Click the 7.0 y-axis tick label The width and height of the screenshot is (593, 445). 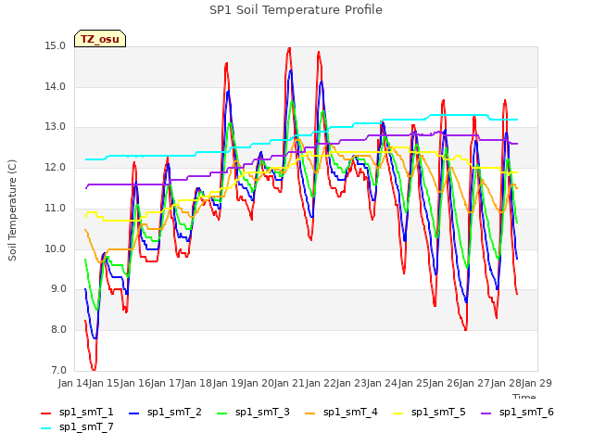coord(57,370)
